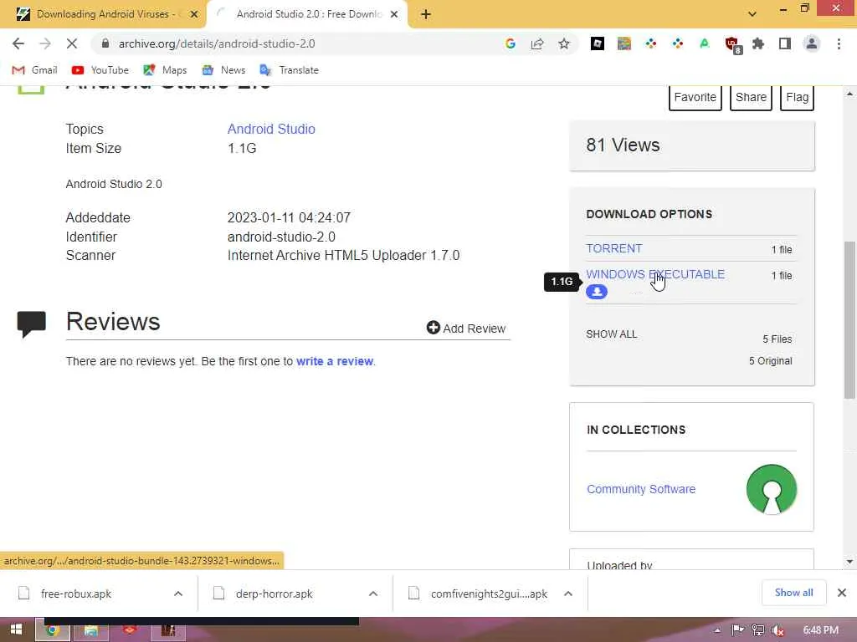Close the downloads bar
857x642 pixels.
point(842,593)
